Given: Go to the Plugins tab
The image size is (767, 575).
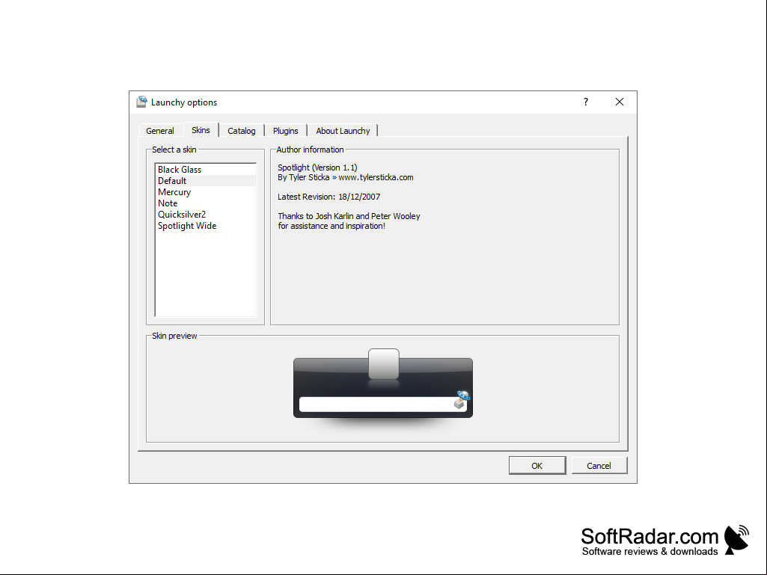Looking at the screenshot, I should point(285,131).
